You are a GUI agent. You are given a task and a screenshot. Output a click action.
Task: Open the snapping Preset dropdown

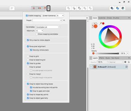point(47,20)
